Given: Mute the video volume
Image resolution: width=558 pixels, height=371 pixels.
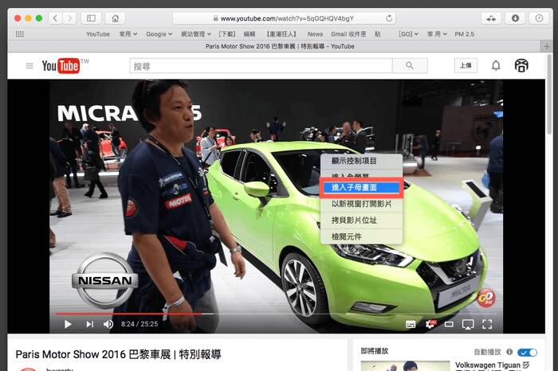Looking at the screenshot, I should [108, 324].
